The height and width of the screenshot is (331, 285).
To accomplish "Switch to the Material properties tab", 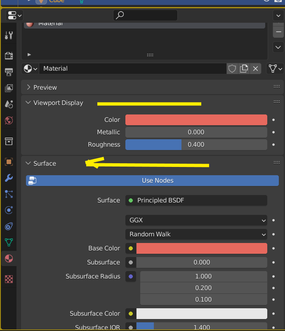I will click(x=9, y=259).
